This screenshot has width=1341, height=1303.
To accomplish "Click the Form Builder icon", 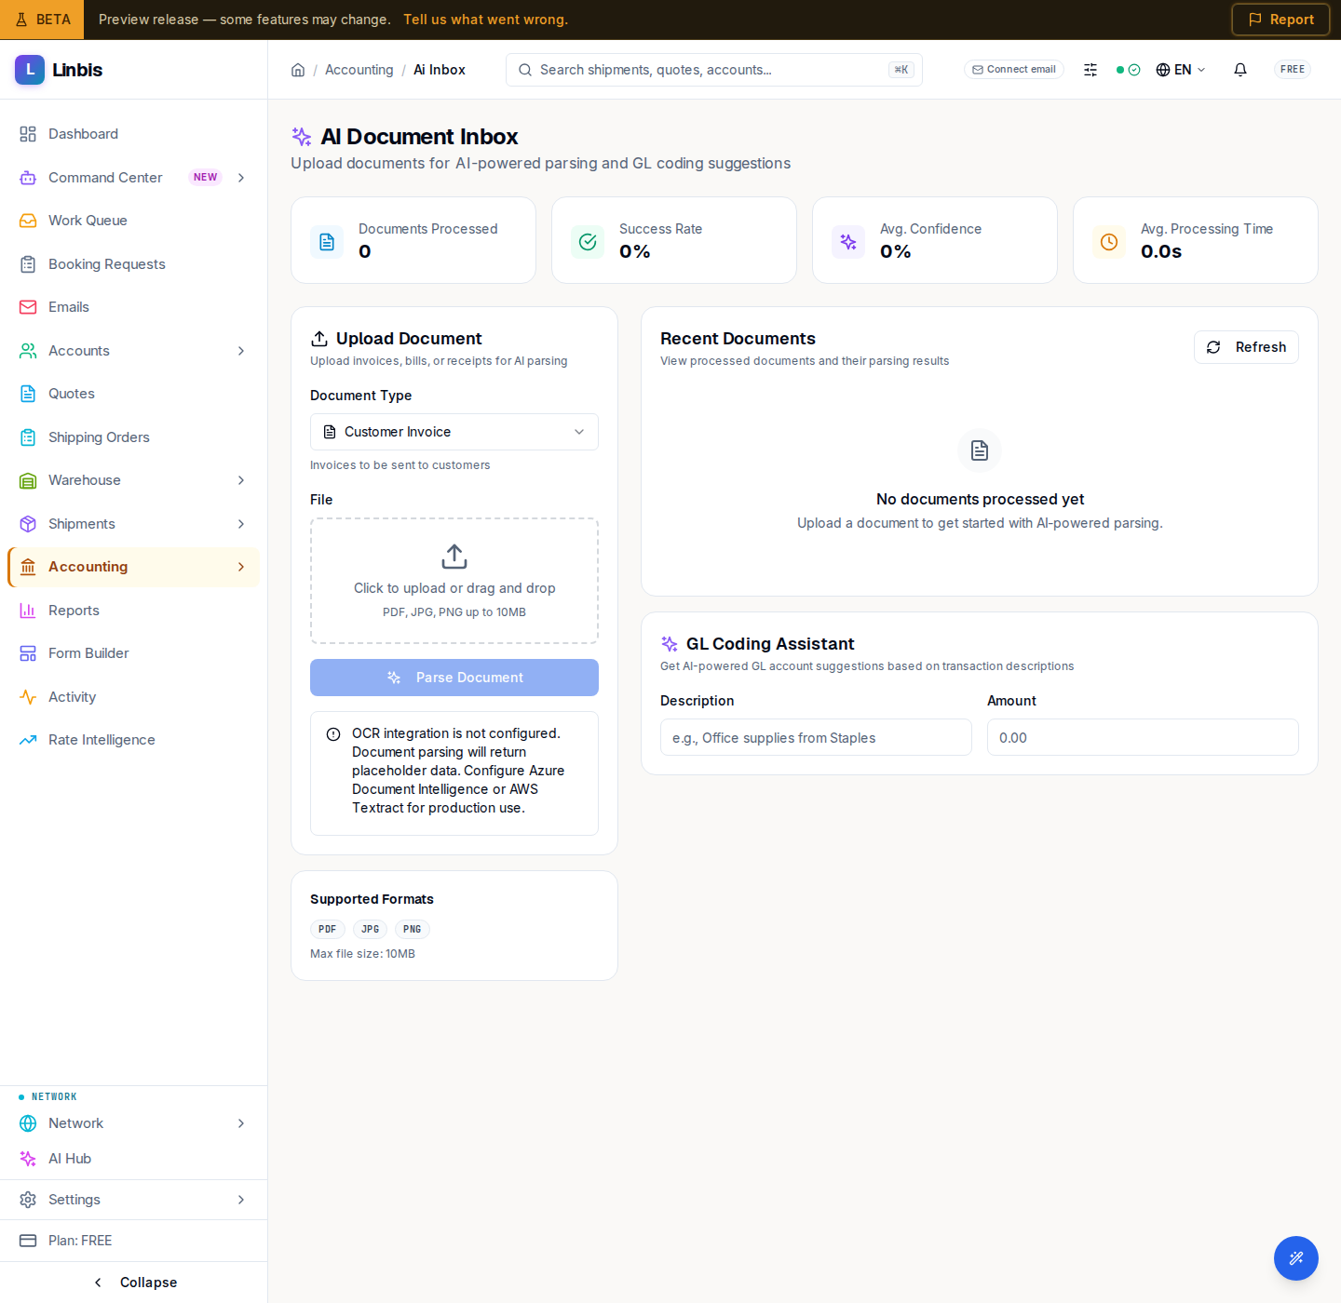I will (x=28, y=653).
